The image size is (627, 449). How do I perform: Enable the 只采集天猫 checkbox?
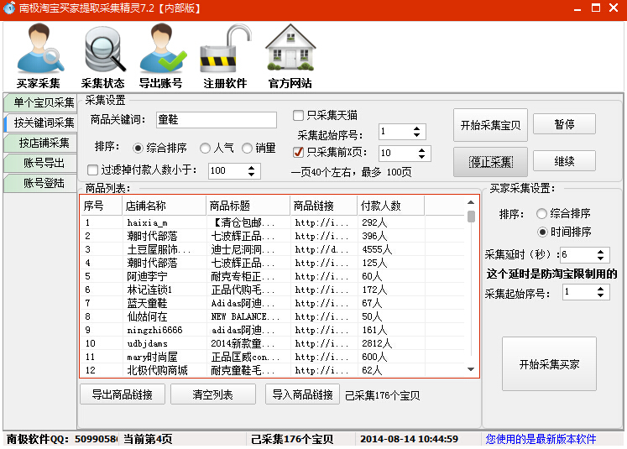298,115
